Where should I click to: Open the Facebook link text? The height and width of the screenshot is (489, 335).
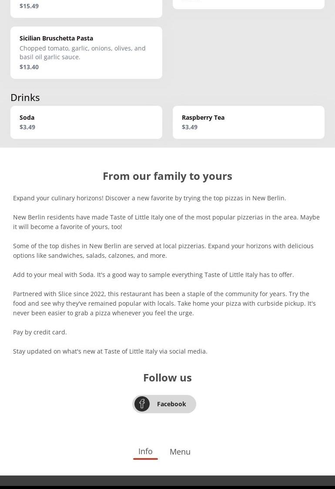[171, 404]
